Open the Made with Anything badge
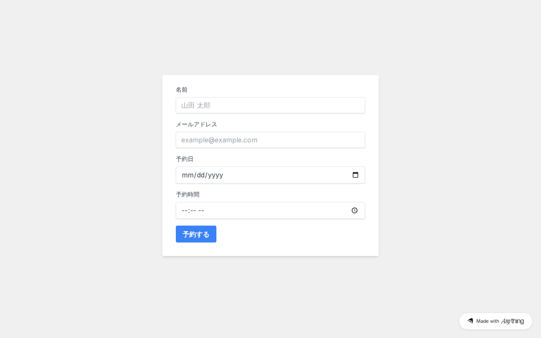 495,321
